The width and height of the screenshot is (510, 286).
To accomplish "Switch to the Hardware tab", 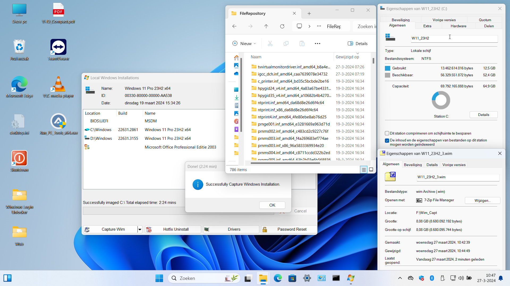I will point(458,26).
